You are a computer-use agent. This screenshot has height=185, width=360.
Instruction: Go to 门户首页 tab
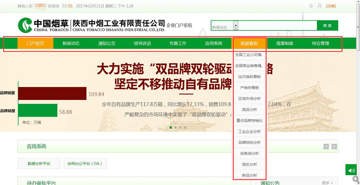(x=36, y=43)
